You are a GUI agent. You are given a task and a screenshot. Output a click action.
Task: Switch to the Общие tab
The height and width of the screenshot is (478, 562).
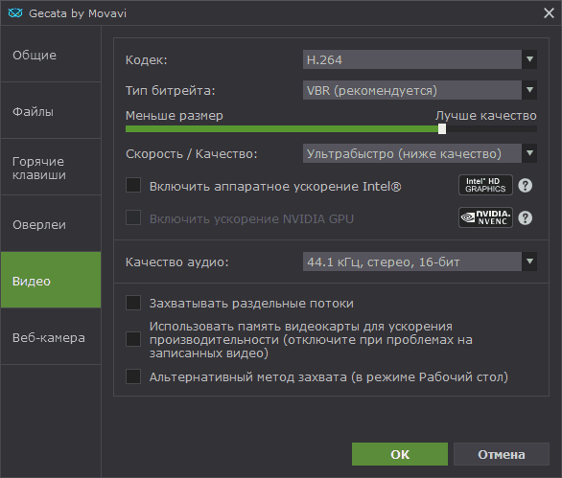click(51, 54)
